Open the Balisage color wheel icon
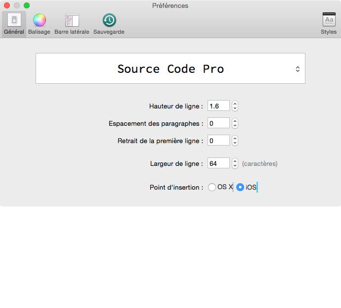The width and height of the screenshot is (341, 308). [40, 20]
